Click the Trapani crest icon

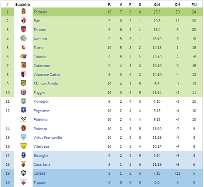point(24,182)
